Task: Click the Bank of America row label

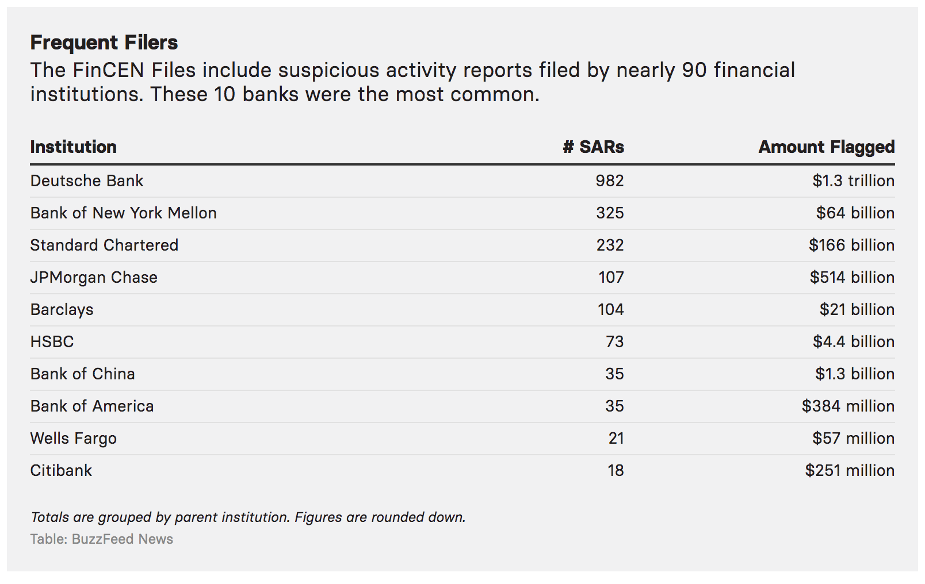Action: [x=92, y=406]
